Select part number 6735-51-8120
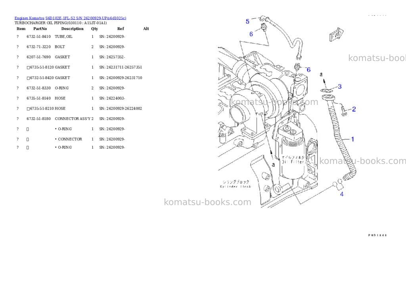 point(42,67)
